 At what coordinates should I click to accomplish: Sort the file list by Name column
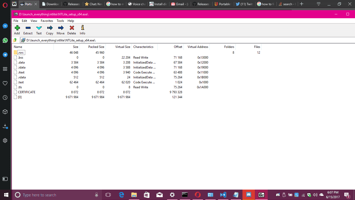pyautogui.click(x=33, y=47)
